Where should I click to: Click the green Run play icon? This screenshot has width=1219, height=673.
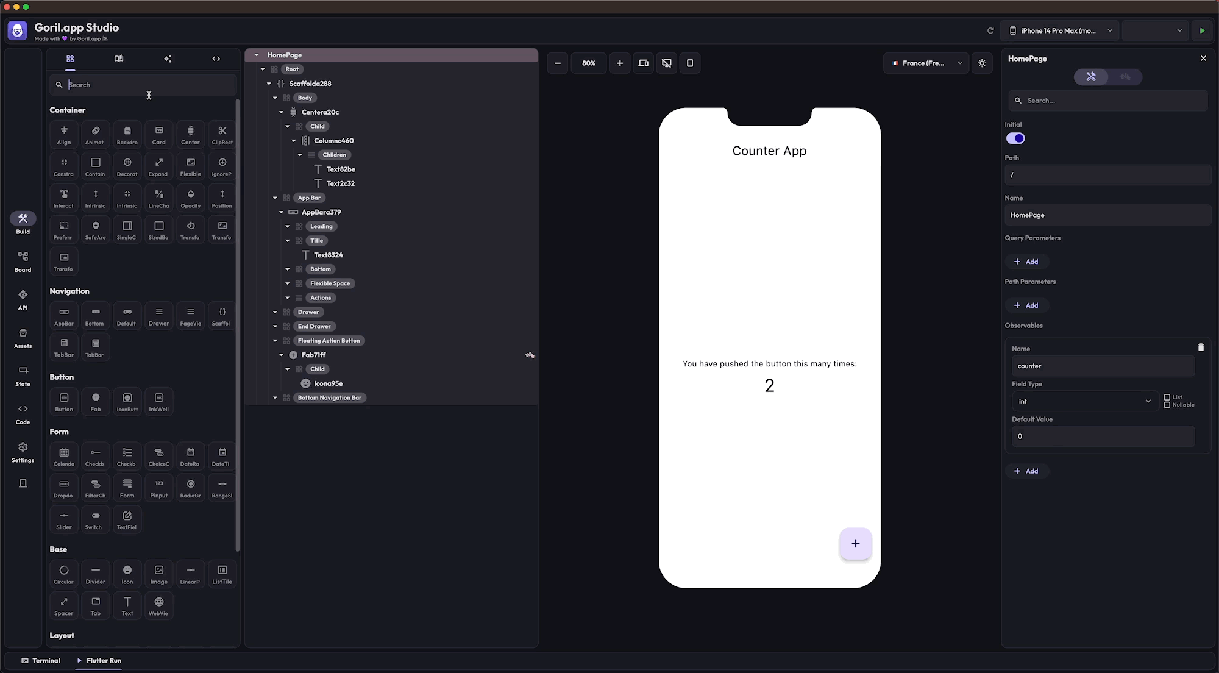tap(1202, 30)
